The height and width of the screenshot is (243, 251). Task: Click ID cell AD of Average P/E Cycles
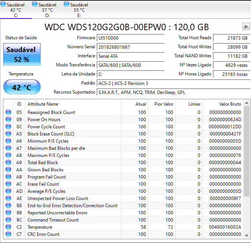point(19,191)
